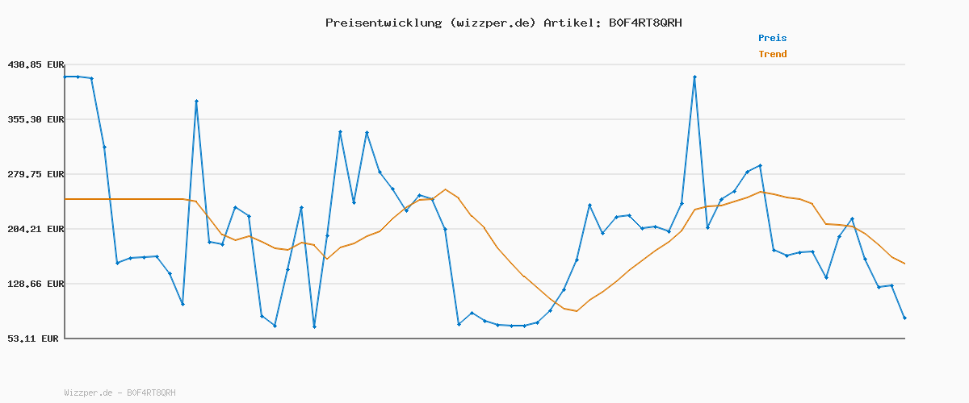Click the chart title Preisentwicklung text
Image resolution: width=969 pixels, height=403 pixels.
[x=384, y=23]
